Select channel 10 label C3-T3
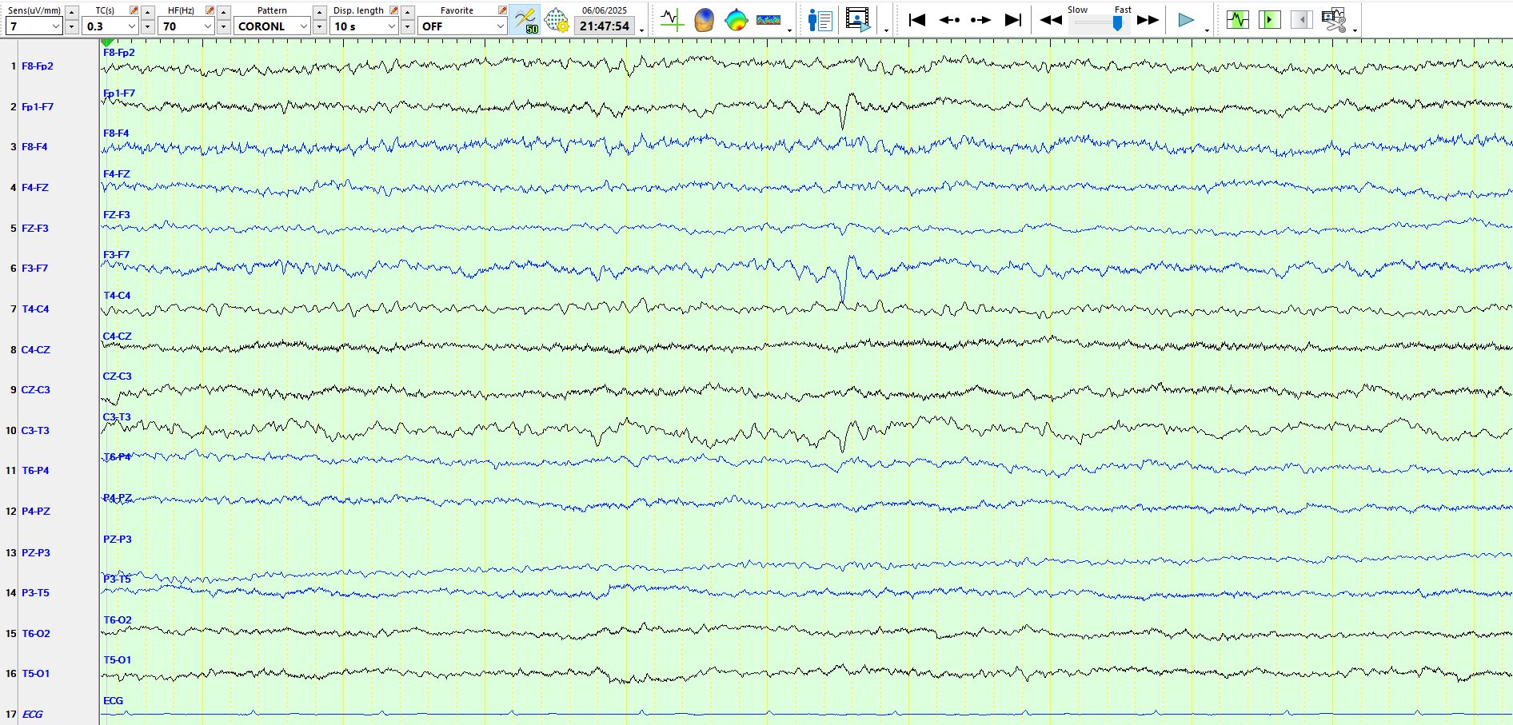This screenshot has width=1513, height=725. coord(35,431)
